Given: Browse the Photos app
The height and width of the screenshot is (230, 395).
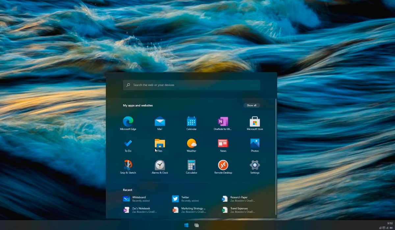Looking at the screenshot, I should [x=255, y=143].
